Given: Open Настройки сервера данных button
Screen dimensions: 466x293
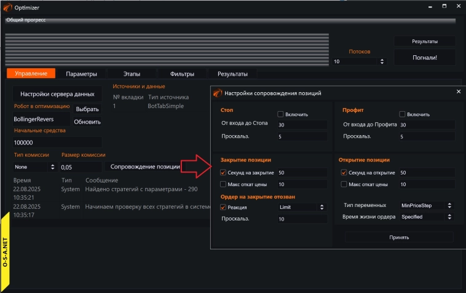Looking at the screenshot, I should point(57,94).
